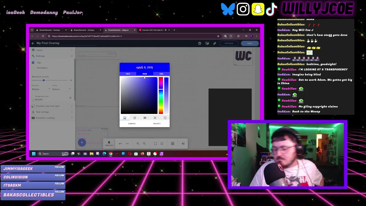Open the Direction dropdown set to Bottom
The width and height of the screenshot is (366, 206).
pos(41,89)
